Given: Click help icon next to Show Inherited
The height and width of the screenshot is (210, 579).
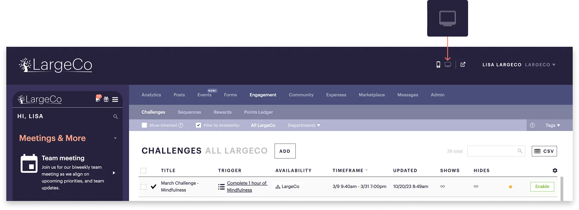Looking at the screenshot, I should coord(181,125).
